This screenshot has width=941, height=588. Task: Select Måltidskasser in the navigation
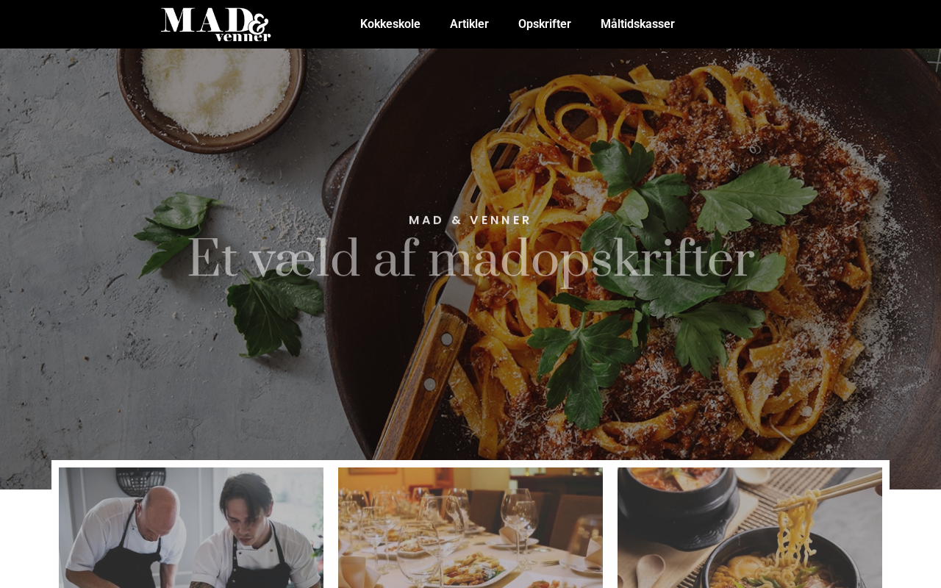tap(637, 24)
